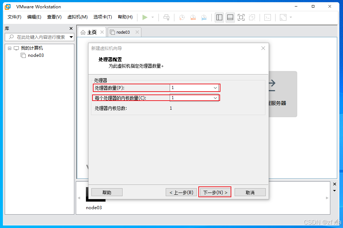Power on the virtual machine with the green play icon
The width and height of the screenshot is (343, 228).
click(145, 17)
